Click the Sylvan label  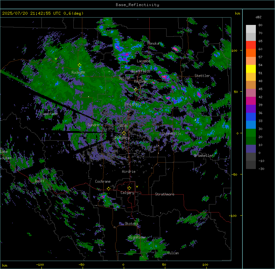tap(124, 78)
